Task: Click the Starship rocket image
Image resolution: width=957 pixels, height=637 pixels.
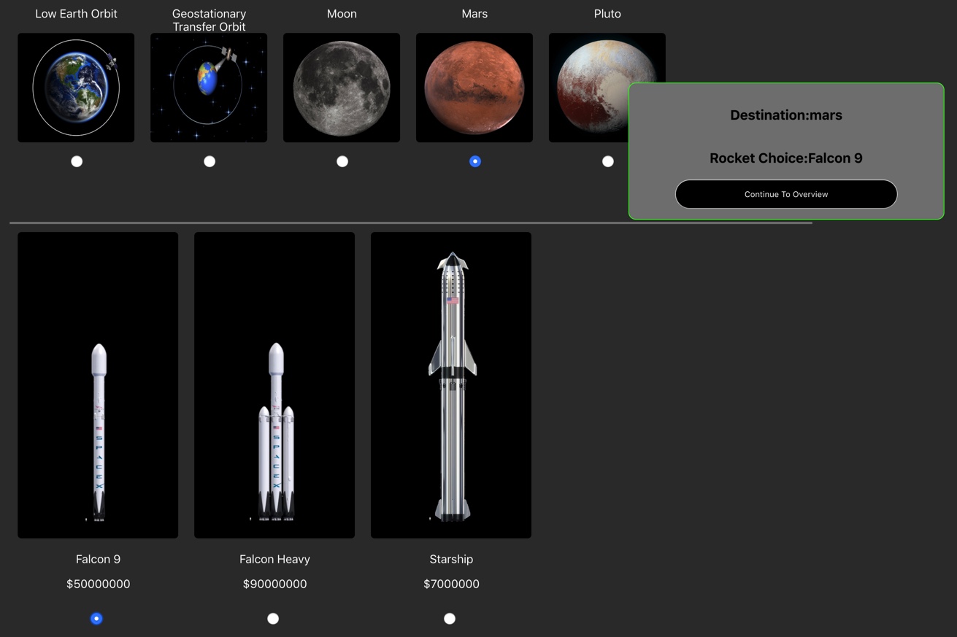Action: click(x=451, y=385)
